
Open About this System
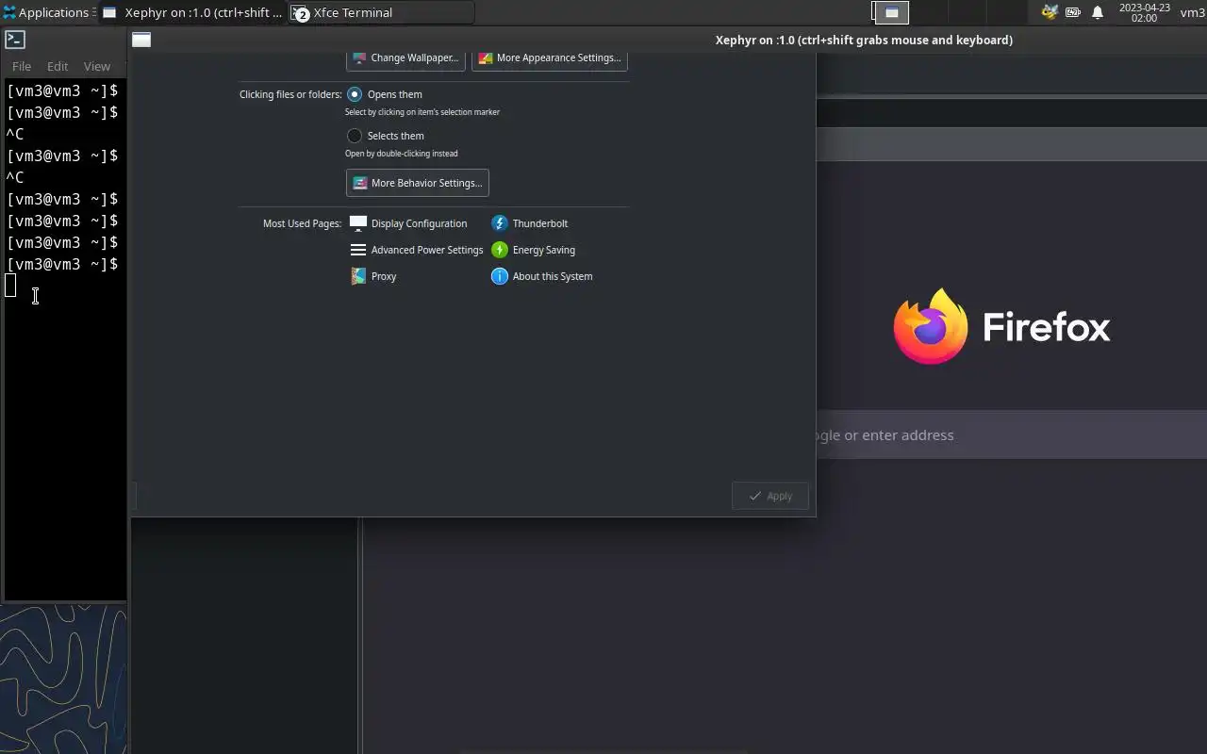pyautogui.click(x=542, y=276)
